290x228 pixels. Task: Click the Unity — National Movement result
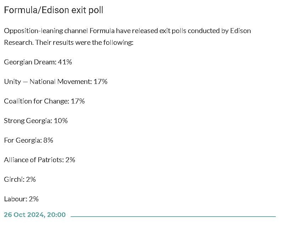point(56,81)
